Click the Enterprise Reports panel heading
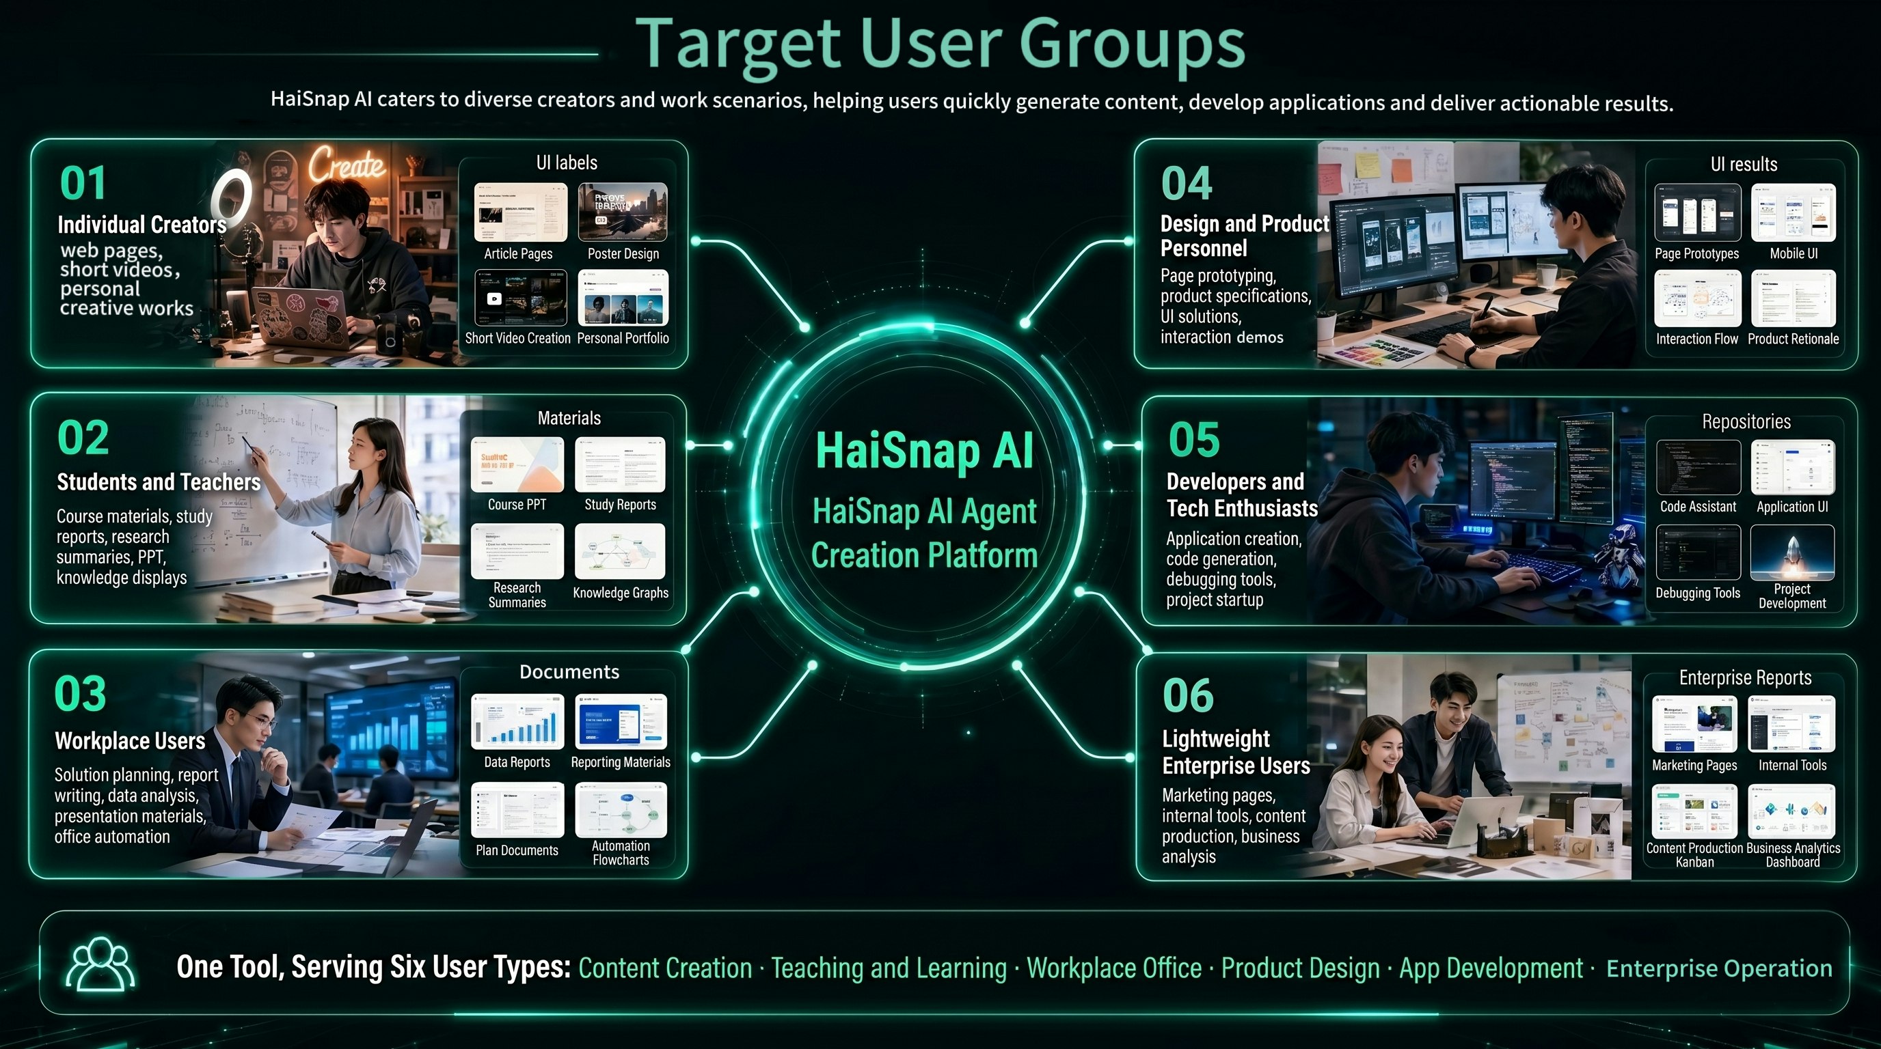Viewport: 1881px width, 1049px height. (x=1745, y=677)
